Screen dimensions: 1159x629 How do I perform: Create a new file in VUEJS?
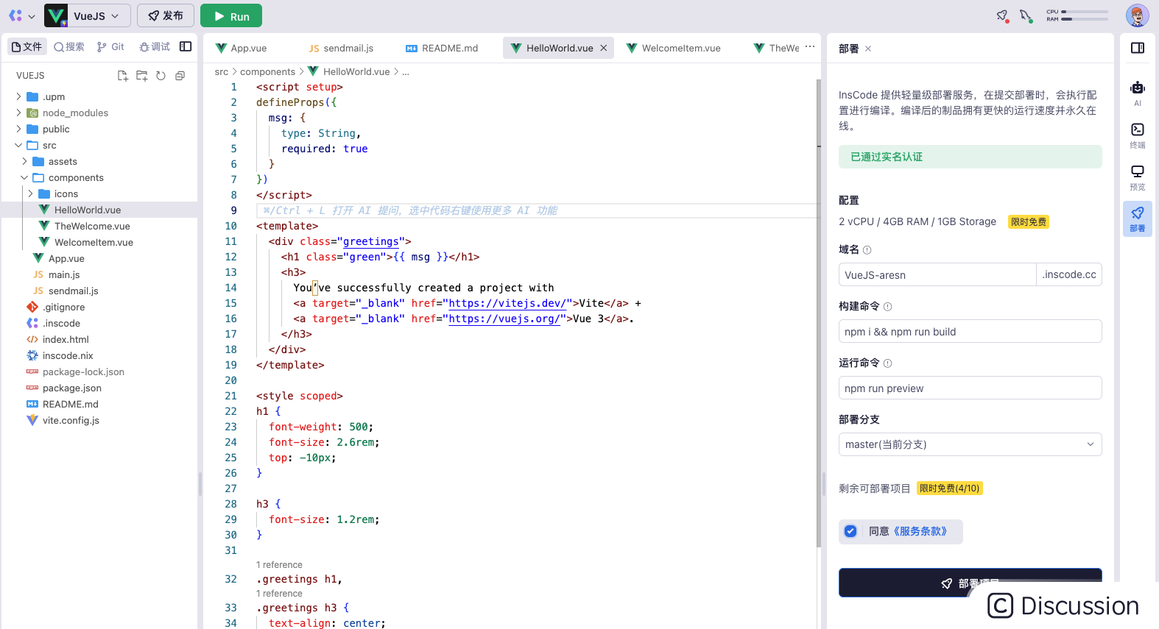tap(123, 76)
